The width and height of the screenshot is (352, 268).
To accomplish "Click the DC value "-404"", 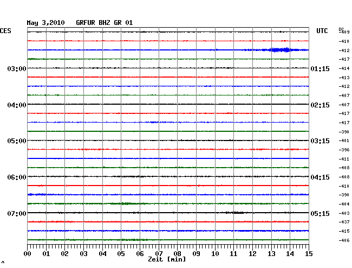I will point(344,204).
